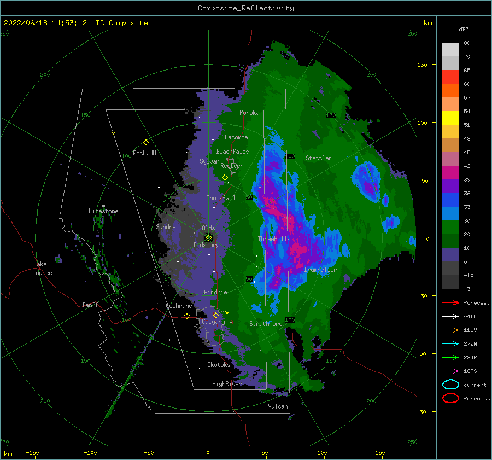
Task: Click the Vulcan label
Action: coord(278,406)
